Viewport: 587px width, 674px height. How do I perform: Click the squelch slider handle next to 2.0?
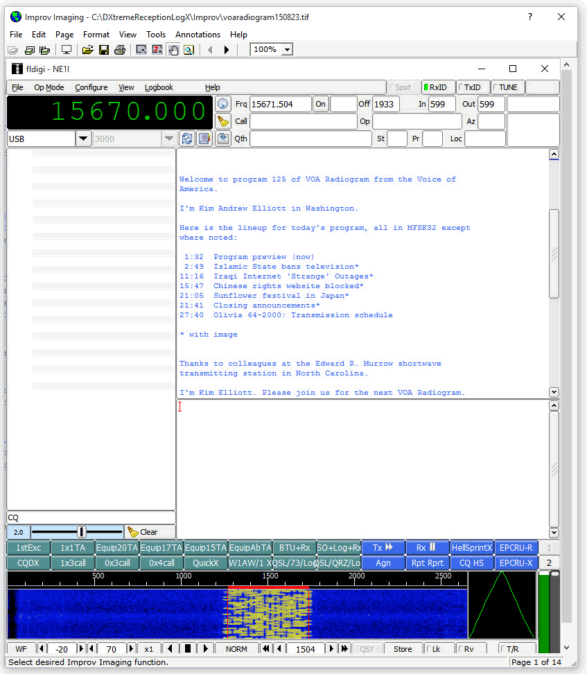(82, 532)
